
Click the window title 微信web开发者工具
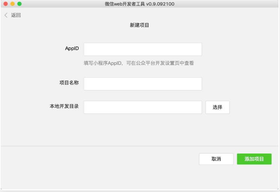pos(125,4)
